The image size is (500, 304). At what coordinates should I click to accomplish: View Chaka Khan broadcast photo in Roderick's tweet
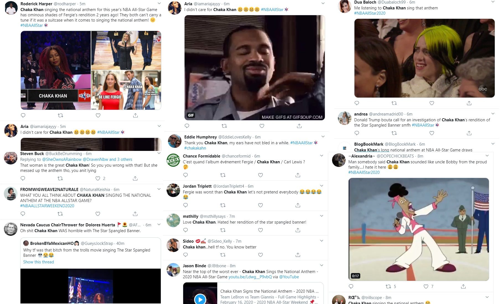(56, 70)
